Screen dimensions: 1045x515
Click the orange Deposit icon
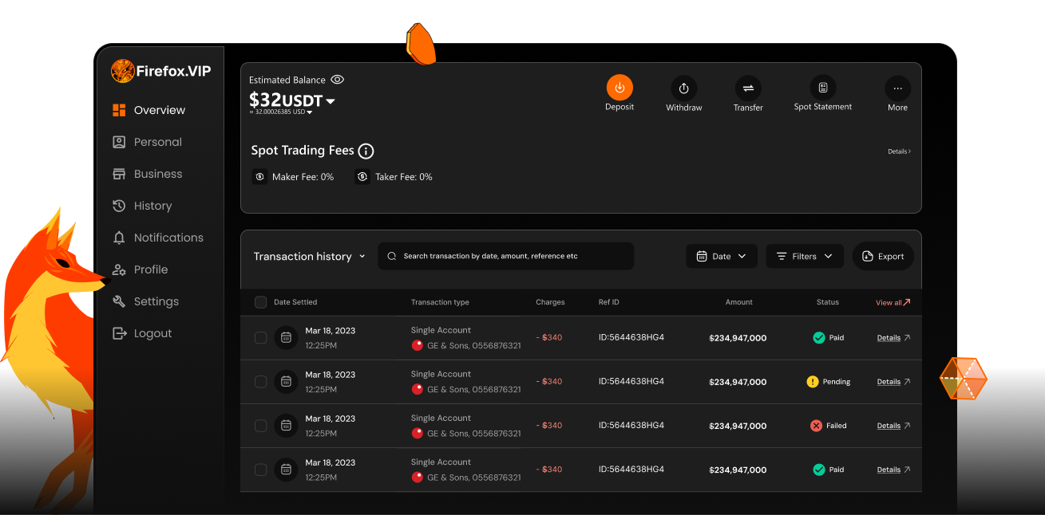(619, 88)
